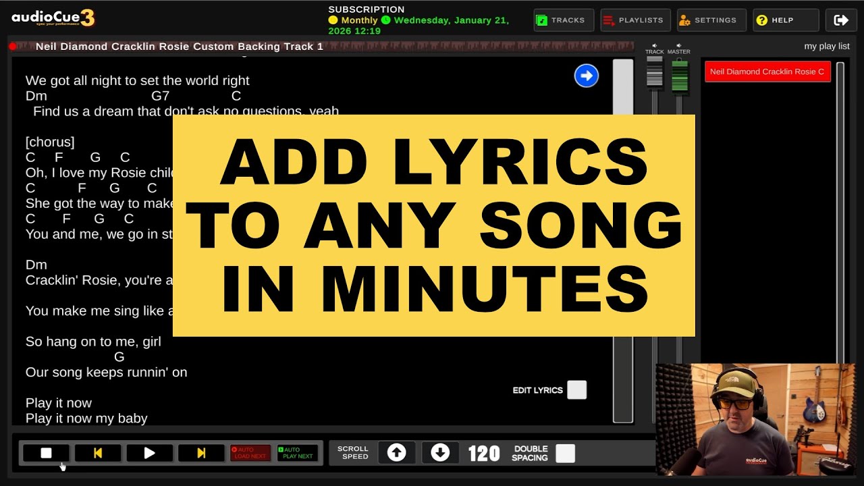Click lyric line 'Play it now my baby'
864x486 pixels.
click(86, 418)
